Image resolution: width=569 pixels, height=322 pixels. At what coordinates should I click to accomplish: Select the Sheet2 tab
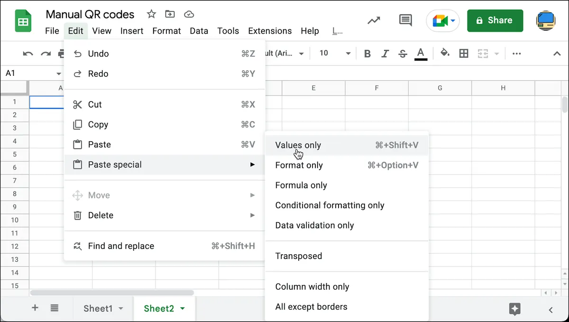(159, 308)
